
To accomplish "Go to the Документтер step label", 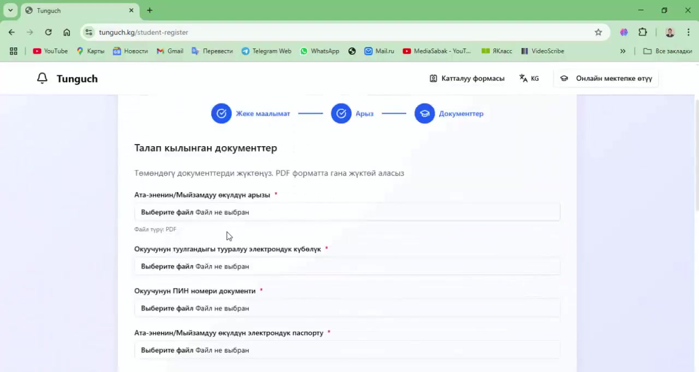I will [461, 113].
